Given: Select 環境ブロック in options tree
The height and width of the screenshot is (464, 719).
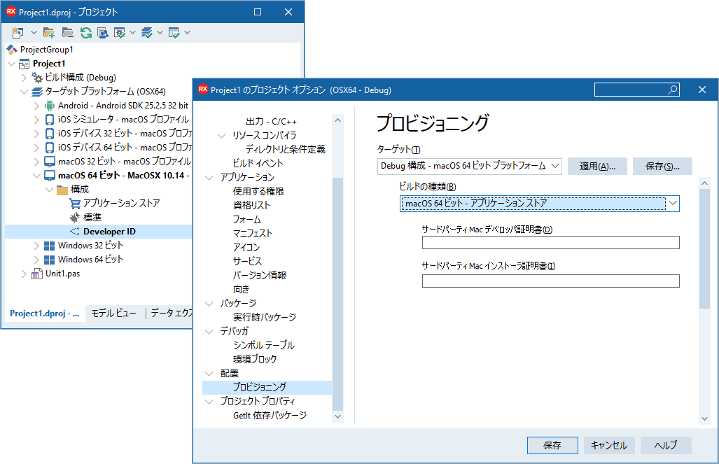Looking at the screenshot, I should (255, 360).
